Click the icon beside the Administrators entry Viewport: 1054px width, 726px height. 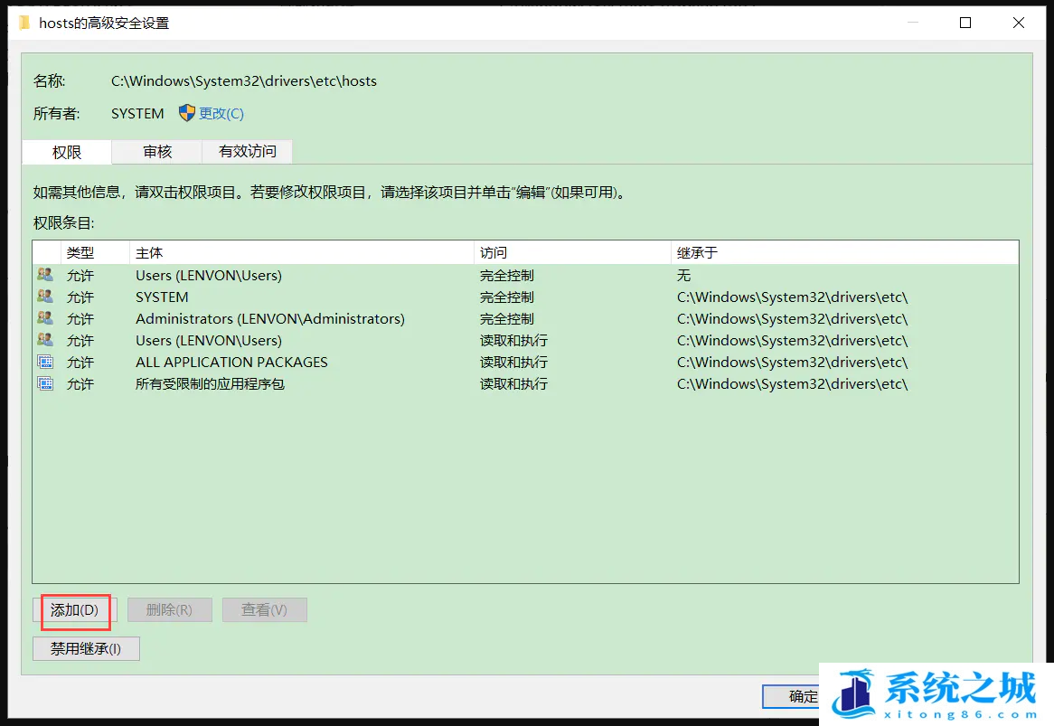click(x=44, y=318)
